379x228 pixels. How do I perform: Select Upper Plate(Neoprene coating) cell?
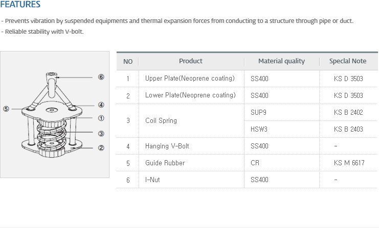coord(190,79)
